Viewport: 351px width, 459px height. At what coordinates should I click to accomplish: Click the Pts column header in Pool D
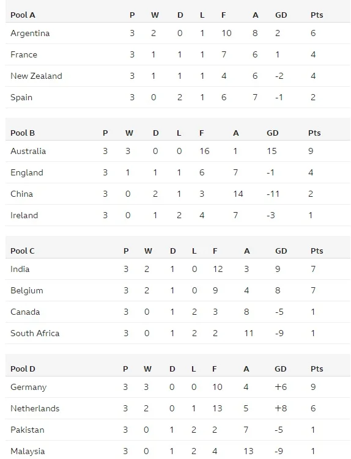317,369
